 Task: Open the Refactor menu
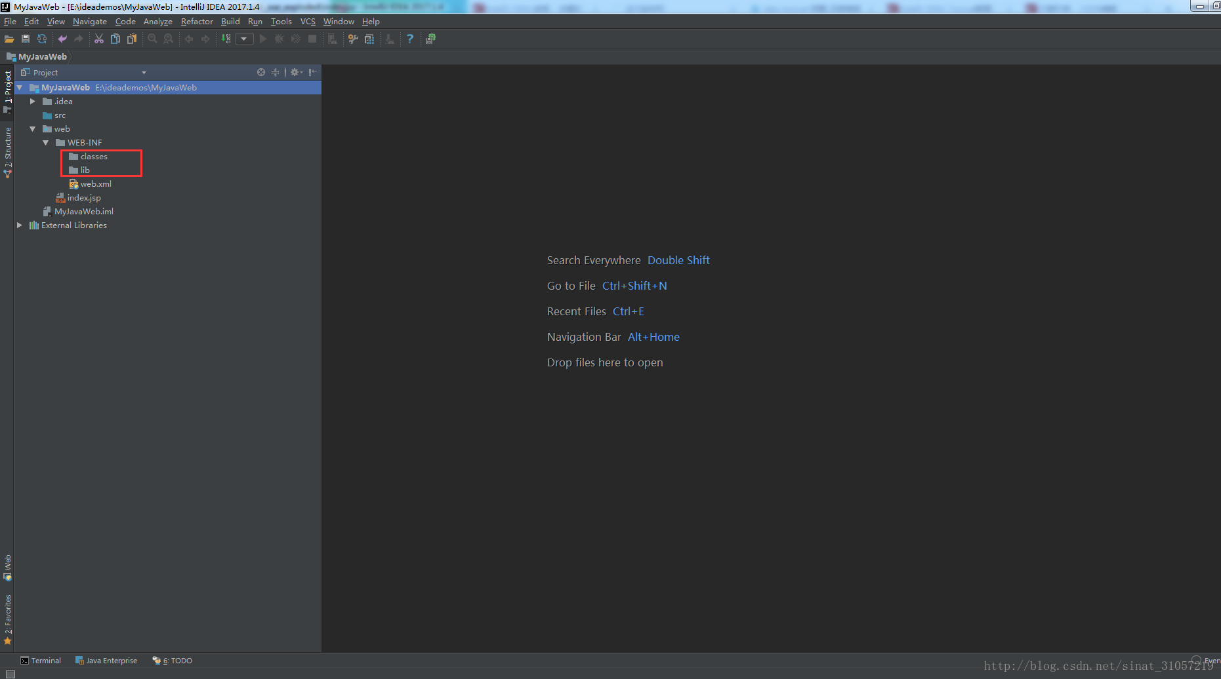[197, 22]
